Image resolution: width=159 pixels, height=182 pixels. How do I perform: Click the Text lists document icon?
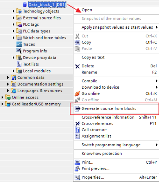(19, 64)
